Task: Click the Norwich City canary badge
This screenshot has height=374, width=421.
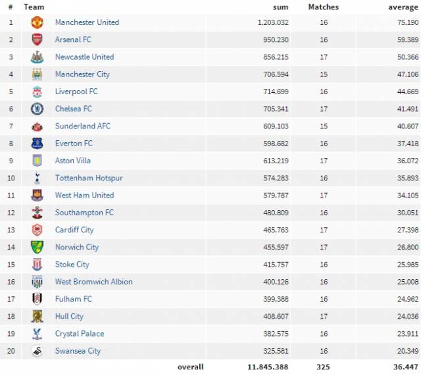Action: click(x=37, y=247)
